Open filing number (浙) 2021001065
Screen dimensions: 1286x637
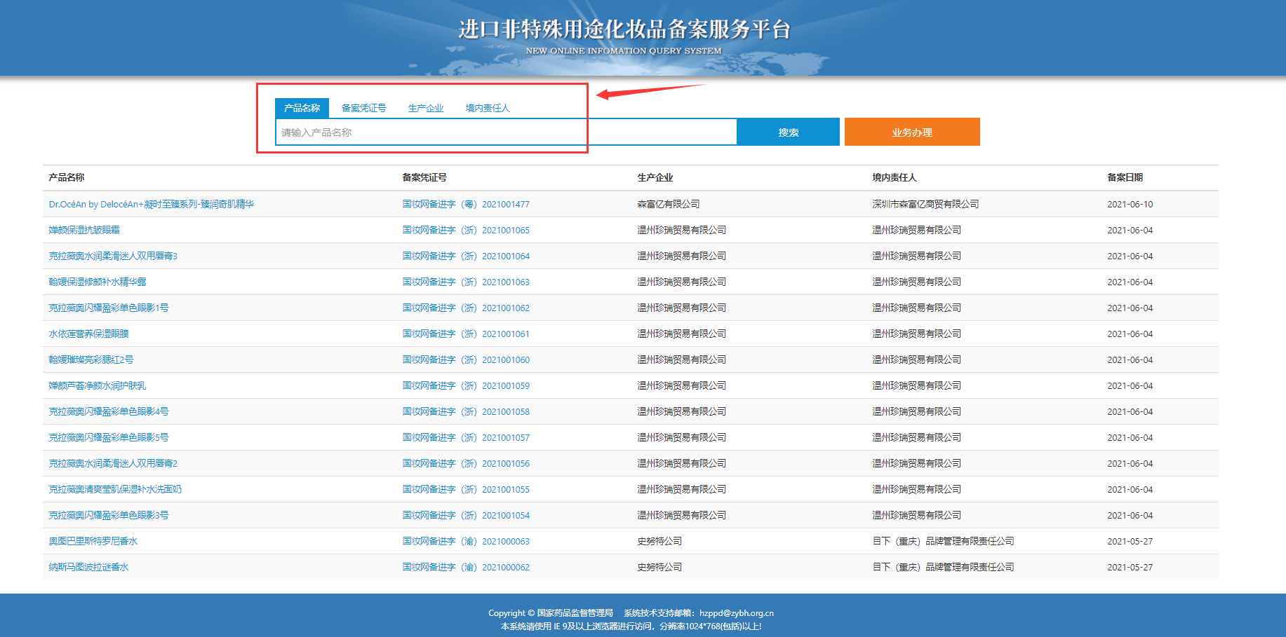click(466, 230)
